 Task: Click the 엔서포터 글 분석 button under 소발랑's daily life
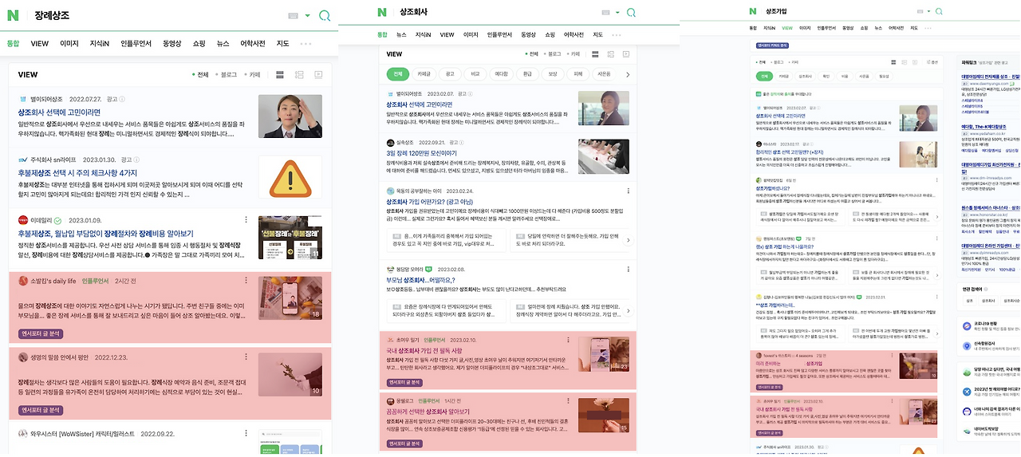pyautogui.click(x=40, y=333)
